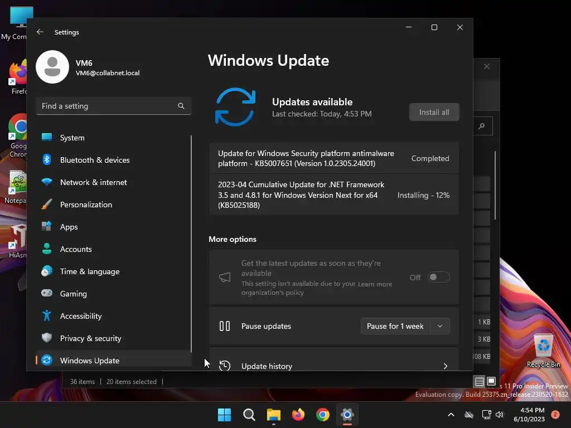Open taskbar Search
This screenshot has width=571, height=428.
[x=249, y=415]
